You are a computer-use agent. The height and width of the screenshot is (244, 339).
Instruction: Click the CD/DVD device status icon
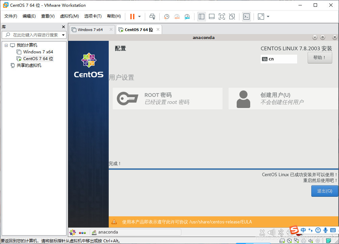[x=289, y=241]
